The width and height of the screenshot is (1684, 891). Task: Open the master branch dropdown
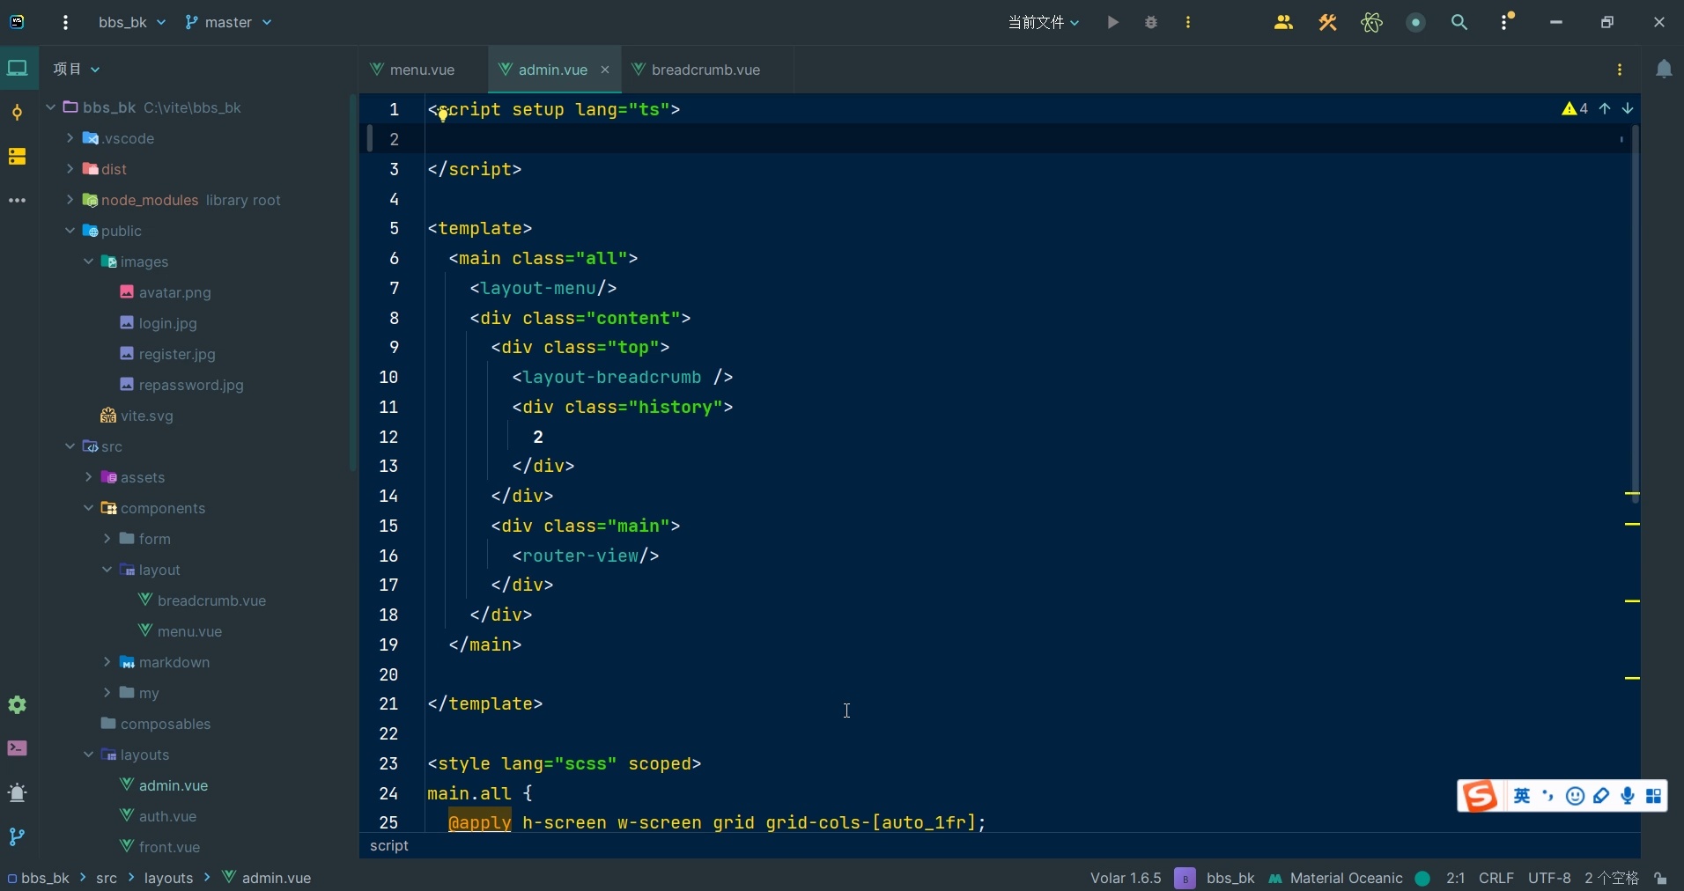[x=227, y=23]
